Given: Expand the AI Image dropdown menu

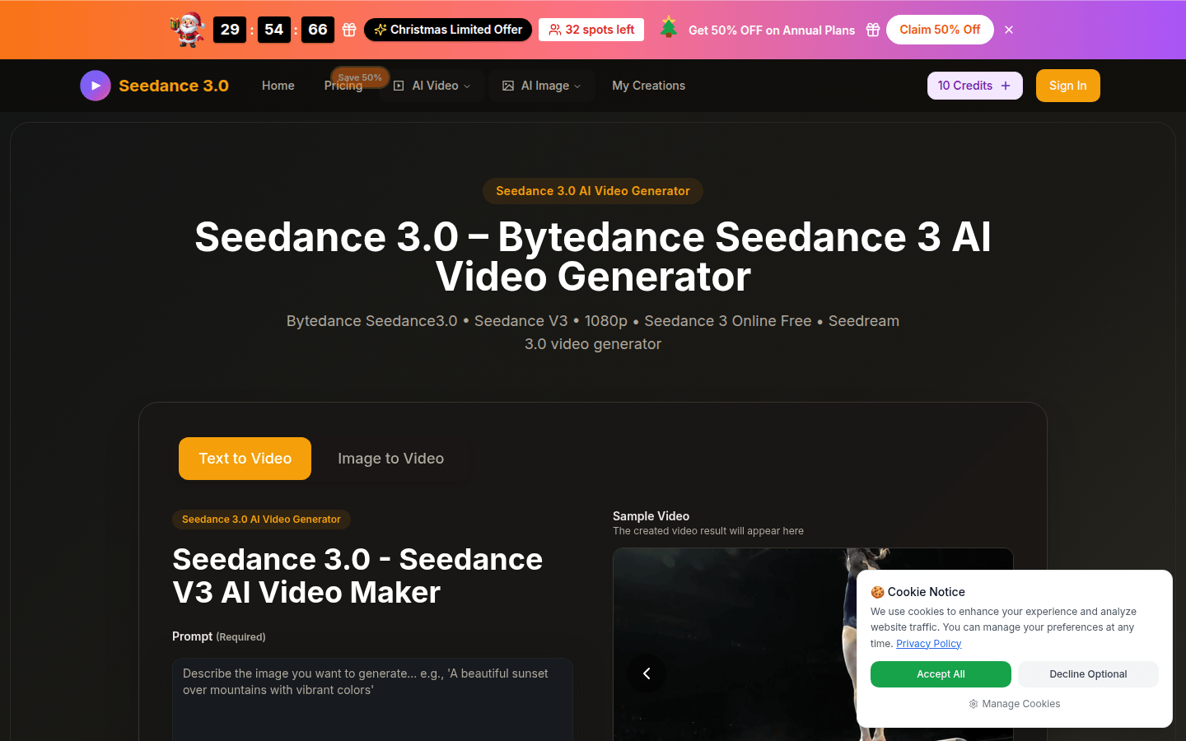Looking at the screenshot, I should (x=542, y=86).
